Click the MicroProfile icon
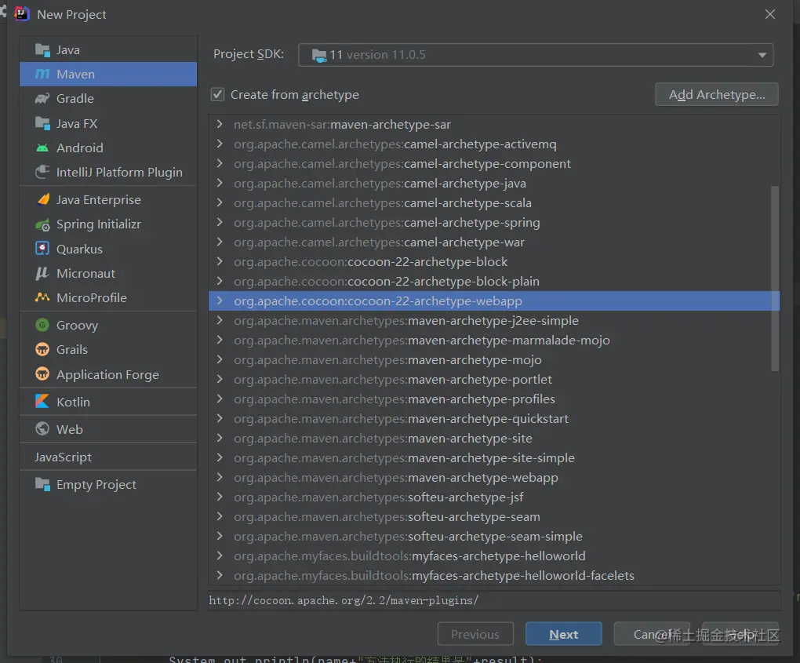Image resolution: width=800 pixels, height=663 pixels. coord(42,297)
